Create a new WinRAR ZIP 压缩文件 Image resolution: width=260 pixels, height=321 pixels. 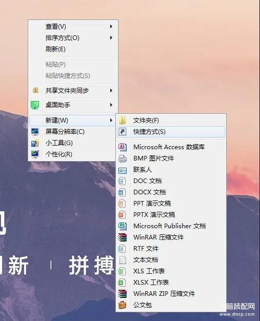[171, 294]
